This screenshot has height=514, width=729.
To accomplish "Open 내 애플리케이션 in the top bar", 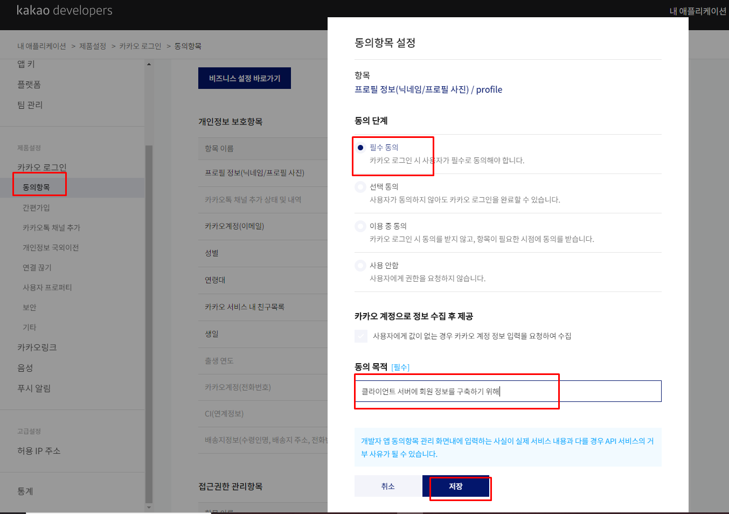I will click(698, 11).
